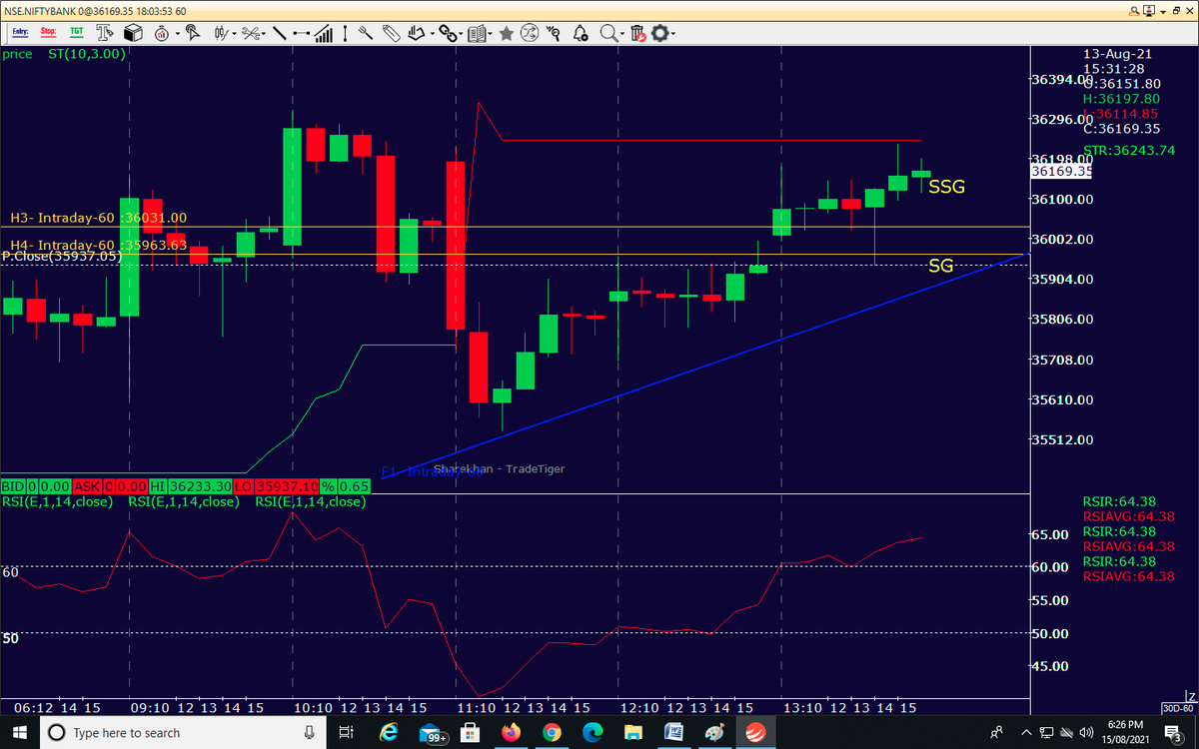The image size is (1199, 749).
Task: Click the SSG chart annotation
Action: point(946,187)
